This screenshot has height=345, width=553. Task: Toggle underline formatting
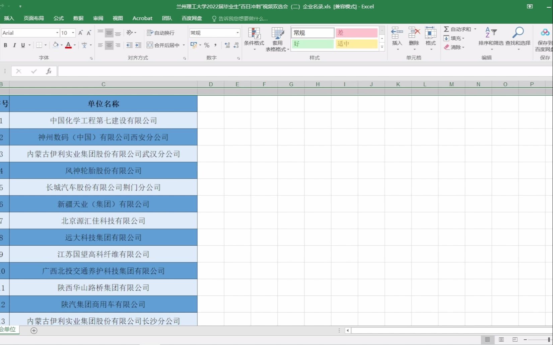click(x=22, y=45)
